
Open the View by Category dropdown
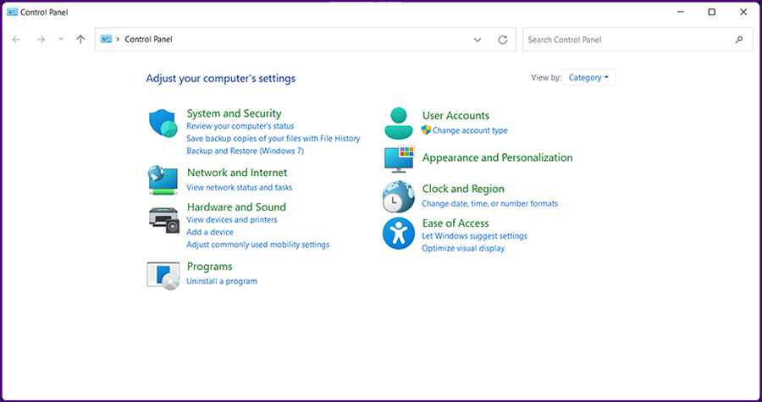coord(588,78)
